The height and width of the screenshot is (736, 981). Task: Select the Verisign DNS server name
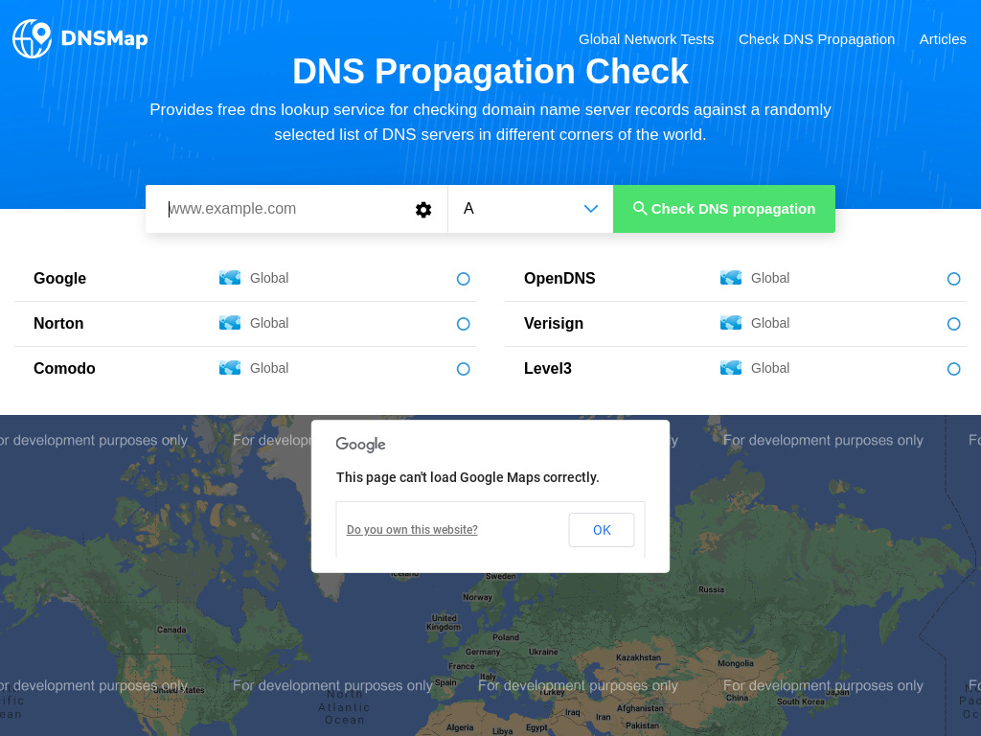pyautogui.click(x=554, y=324)
